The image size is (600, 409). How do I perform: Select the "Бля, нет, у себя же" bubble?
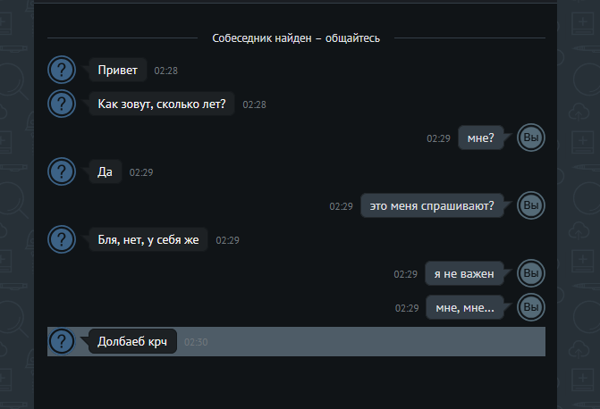148,239
